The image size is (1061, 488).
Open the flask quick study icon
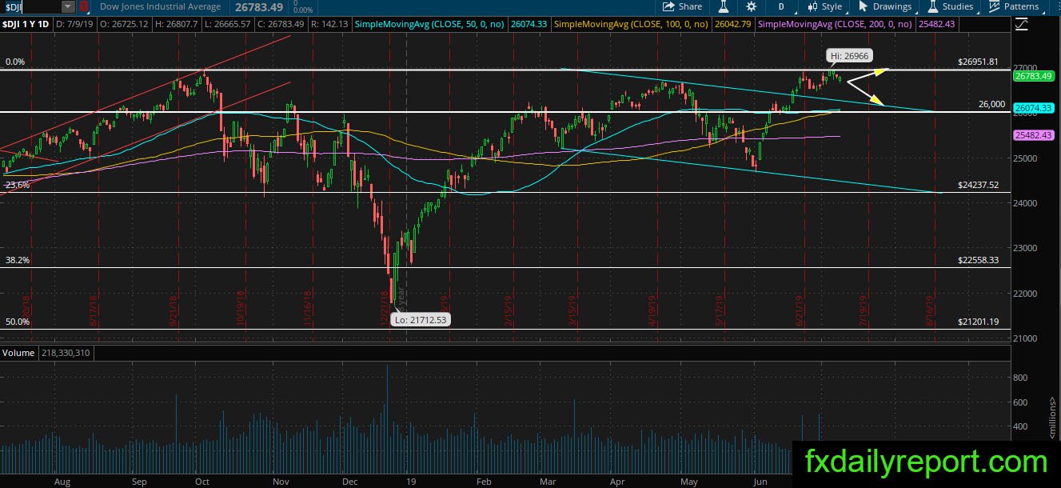coord(724,6)
